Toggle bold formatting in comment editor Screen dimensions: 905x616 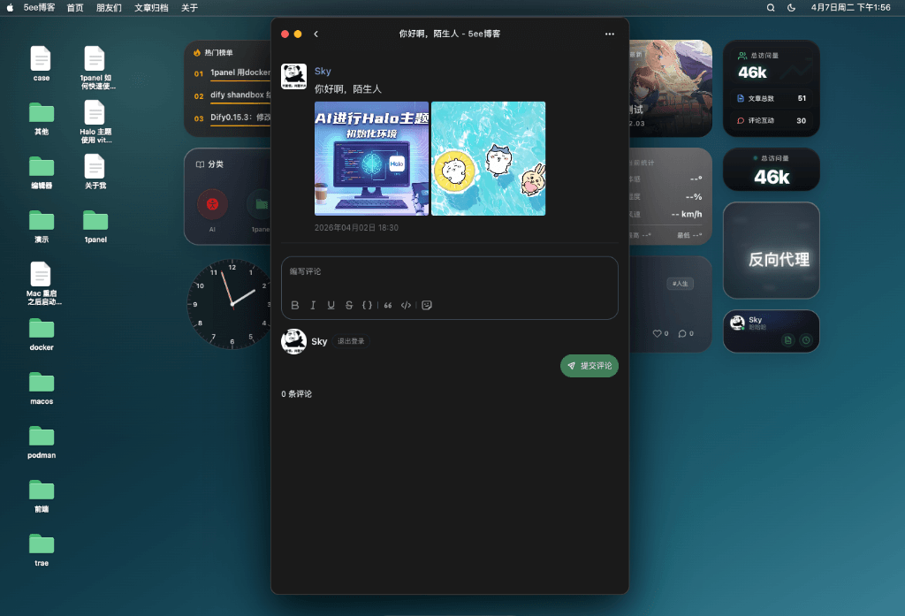295,305
